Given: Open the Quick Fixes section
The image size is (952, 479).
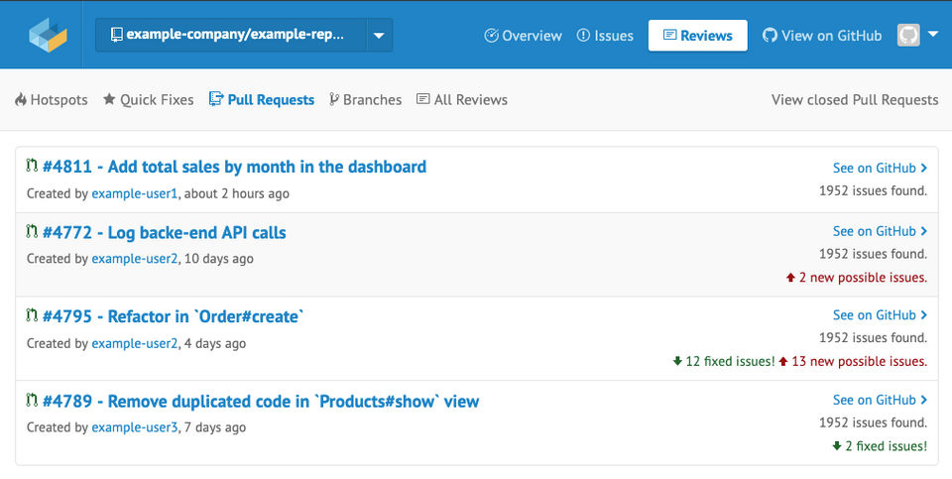Looking at the screenshot, I should [148, 100].
